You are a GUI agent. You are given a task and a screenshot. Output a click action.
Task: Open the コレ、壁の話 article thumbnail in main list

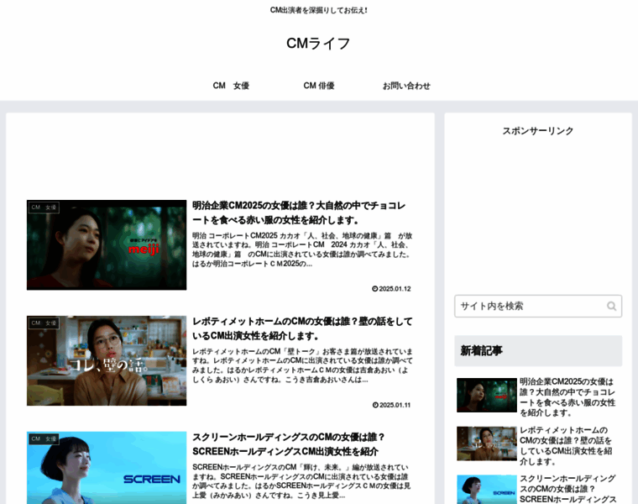(x=107, y=360)
